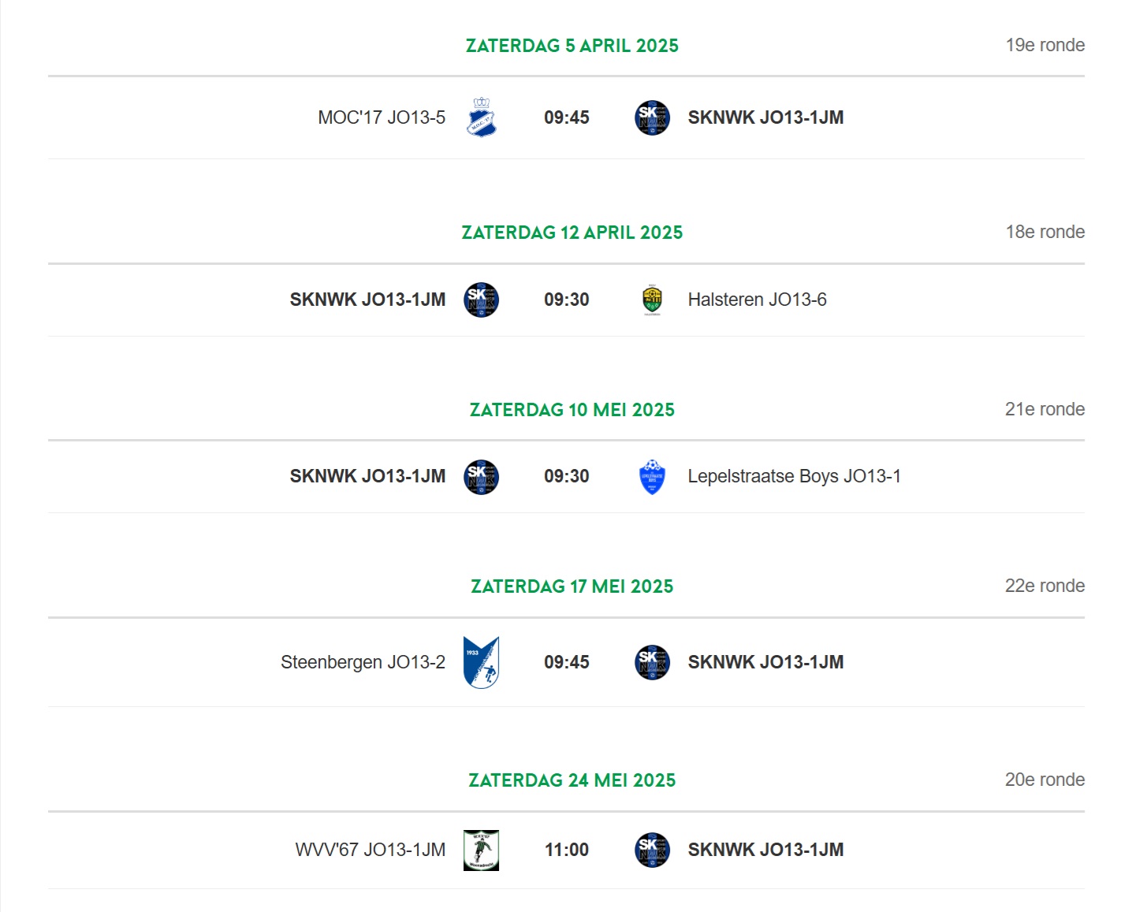
Task: Click the Steenbergen blue-white crest
Action: [481, 662]
